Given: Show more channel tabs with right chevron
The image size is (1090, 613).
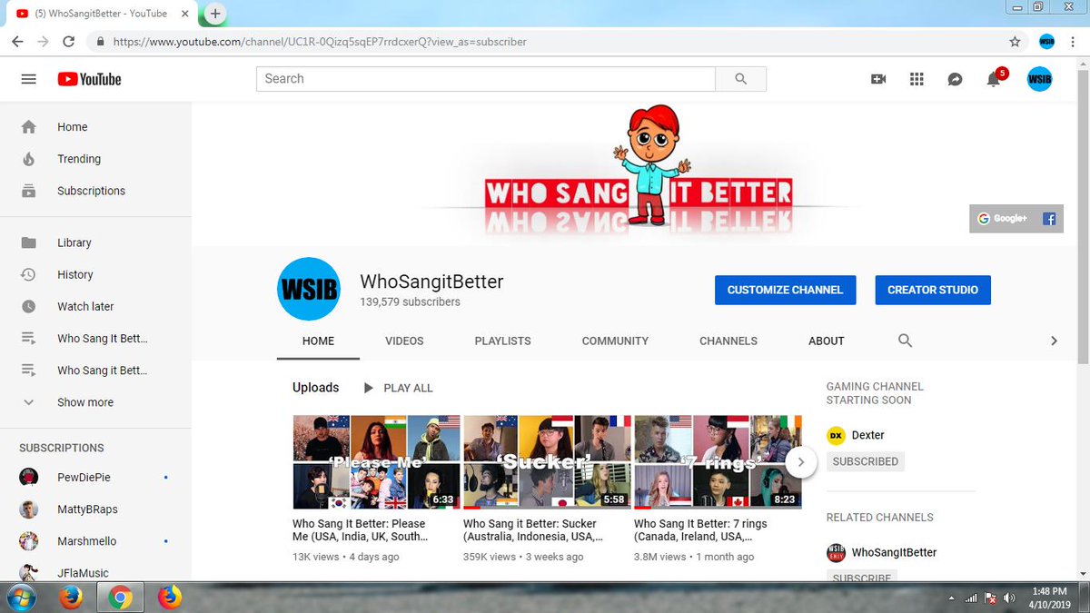Looking at the screenshot, I should 1054,341.
